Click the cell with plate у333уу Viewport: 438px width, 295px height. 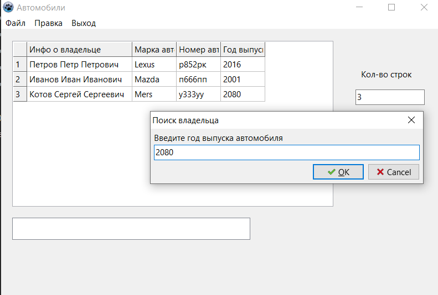[x=192, y=94]
